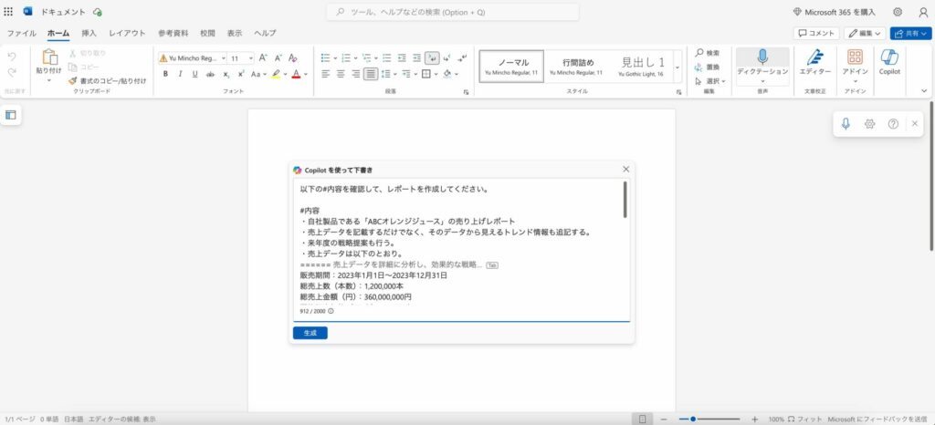Expand the styles gallery arrow
The image size is (935, 425).
(x=678, y=67)
